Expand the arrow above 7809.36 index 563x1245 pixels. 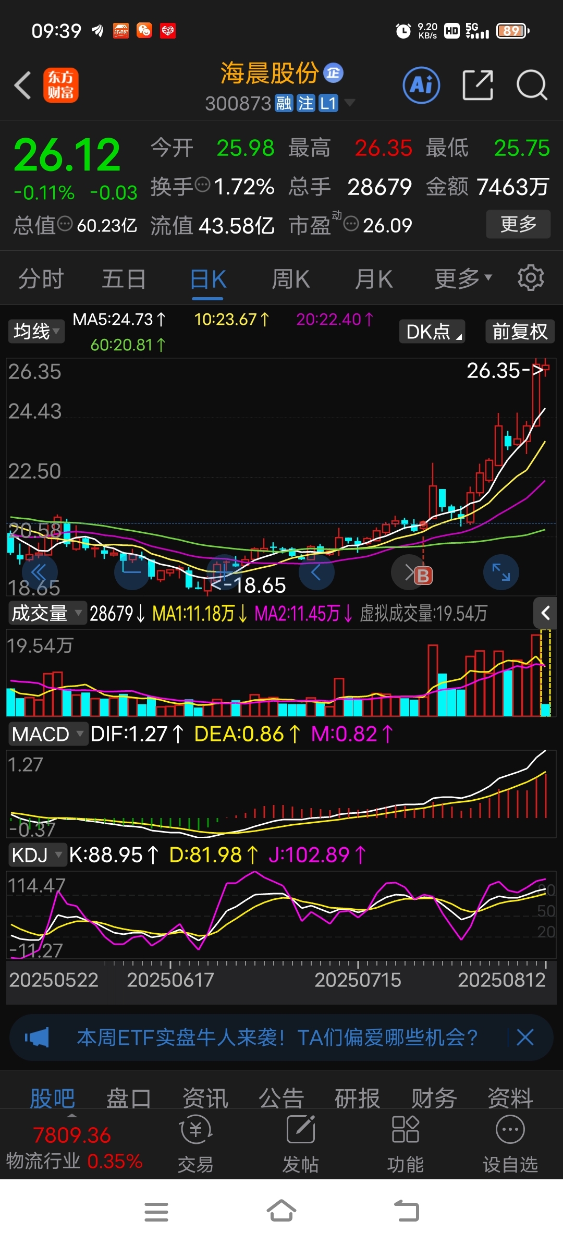coord(72,1116)
